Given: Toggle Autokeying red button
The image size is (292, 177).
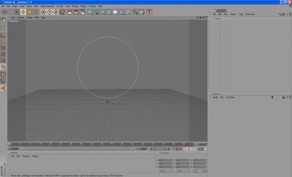Looking at the screenshot, I should tap(180, 149).
